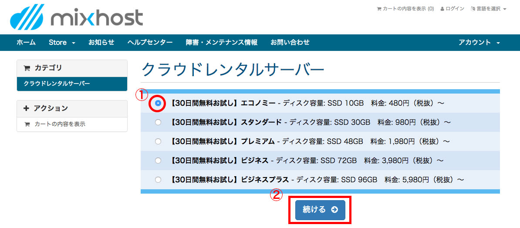Expand the Store menu dropdown

tap(62, 42)
